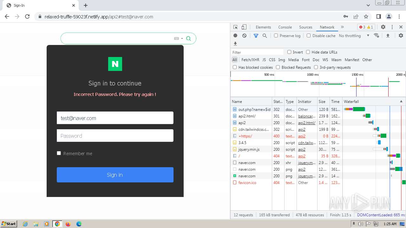
Task: Import HAR file upload arrow
Action: pyautogui.click(x=388, y=36)
